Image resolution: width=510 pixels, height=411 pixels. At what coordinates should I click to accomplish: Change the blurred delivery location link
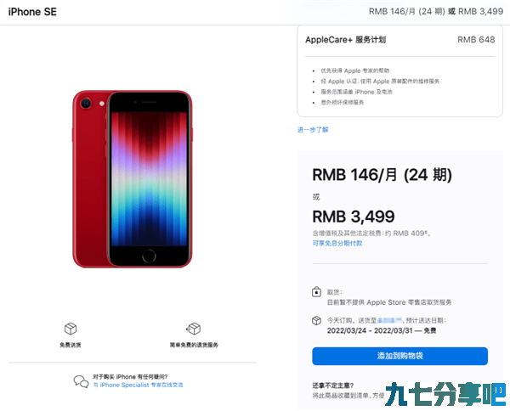tap(389, 320)
